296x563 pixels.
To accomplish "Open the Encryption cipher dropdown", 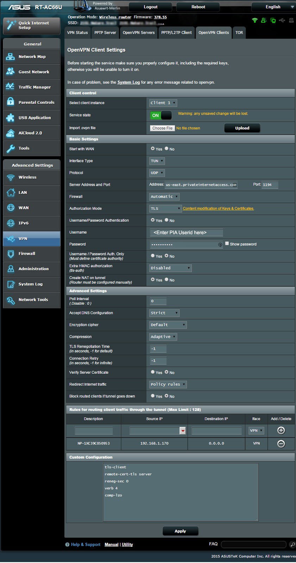I will (168, 325).
